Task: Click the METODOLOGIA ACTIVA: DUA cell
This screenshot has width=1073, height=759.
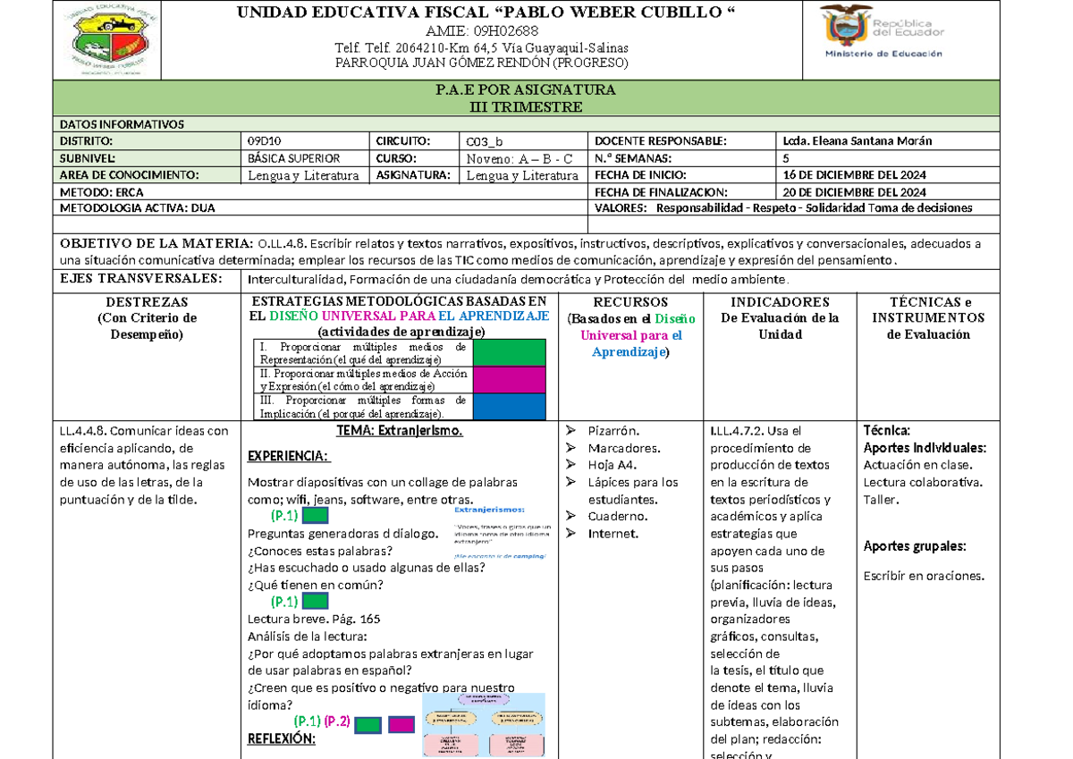Action: (322, 208)
